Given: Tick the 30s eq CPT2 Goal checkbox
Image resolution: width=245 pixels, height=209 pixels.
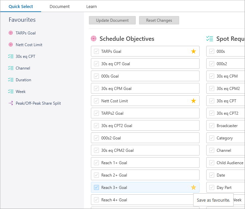Looking at the screenshot, I should [96, 125].
